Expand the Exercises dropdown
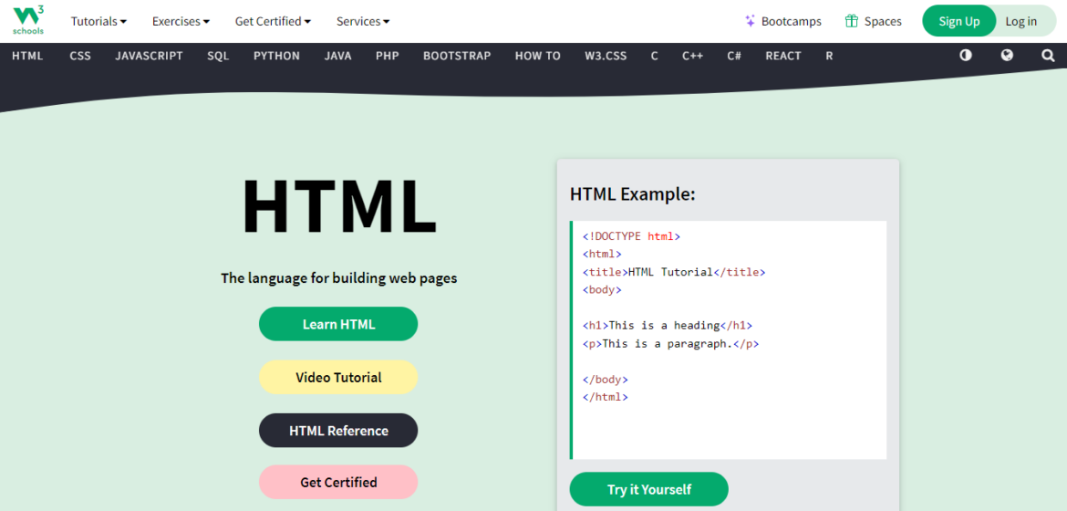The width and height of the screenshot is (1067, 511). click(x=181, y=21)
